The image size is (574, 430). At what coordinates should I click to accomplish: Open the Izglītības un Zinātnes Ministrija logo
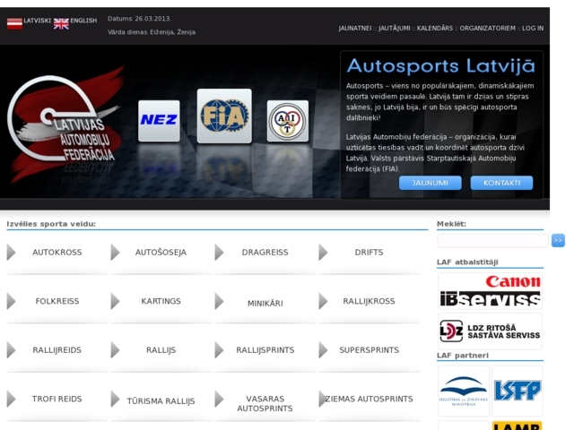tap(464, 391)
